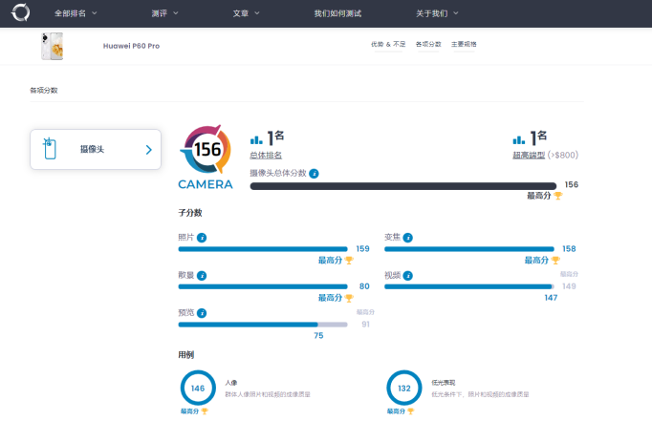
Task: Click info icon next to 预览
Action: tap(202, 312)
